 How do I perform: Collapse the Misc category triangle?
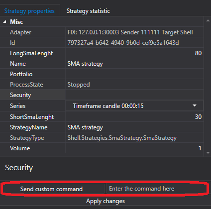[x=4, y=22]
